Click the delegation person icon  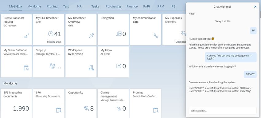pos(119,34)
